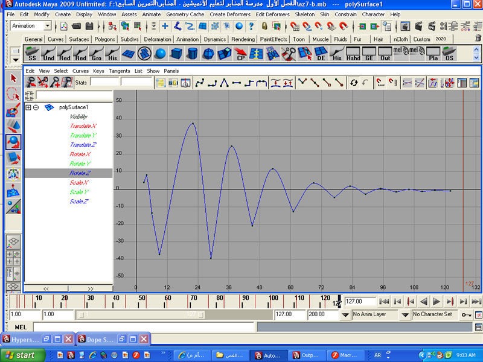Click the Render Current Frame clapperboard icon

pos(418,26)
